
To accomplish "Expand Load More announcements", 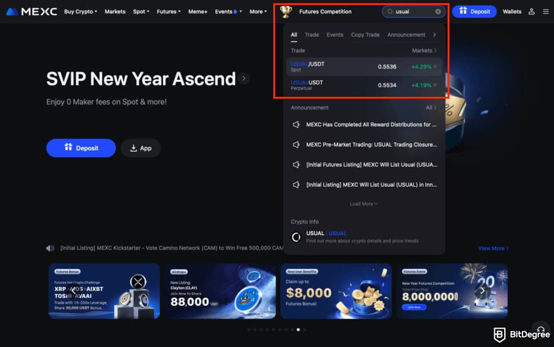I will click(364, 204).
